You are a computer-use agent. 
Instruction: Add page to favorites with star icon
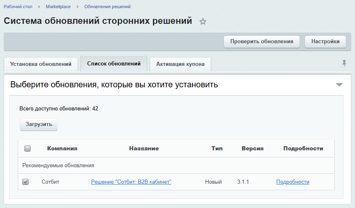click(203, 22)
